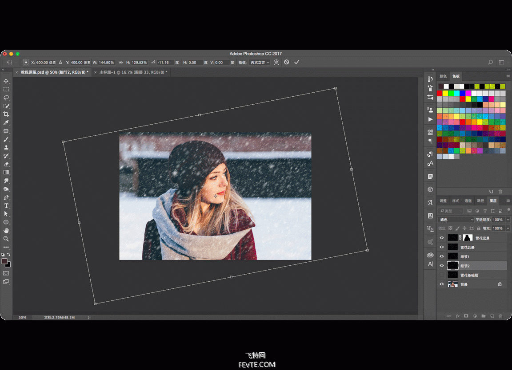Select the Quick Selection tool
Image resolution: width=512 pixels, height=370 pixels.
click(x=6, y=106)
